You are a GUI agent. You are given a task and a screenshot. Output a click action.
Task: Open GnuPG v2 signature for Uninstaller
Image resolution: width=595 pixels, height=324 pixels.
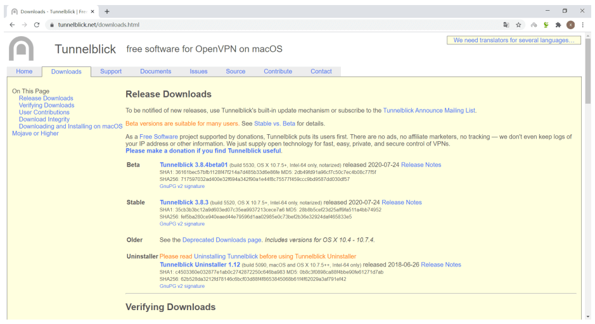(182, 286)
